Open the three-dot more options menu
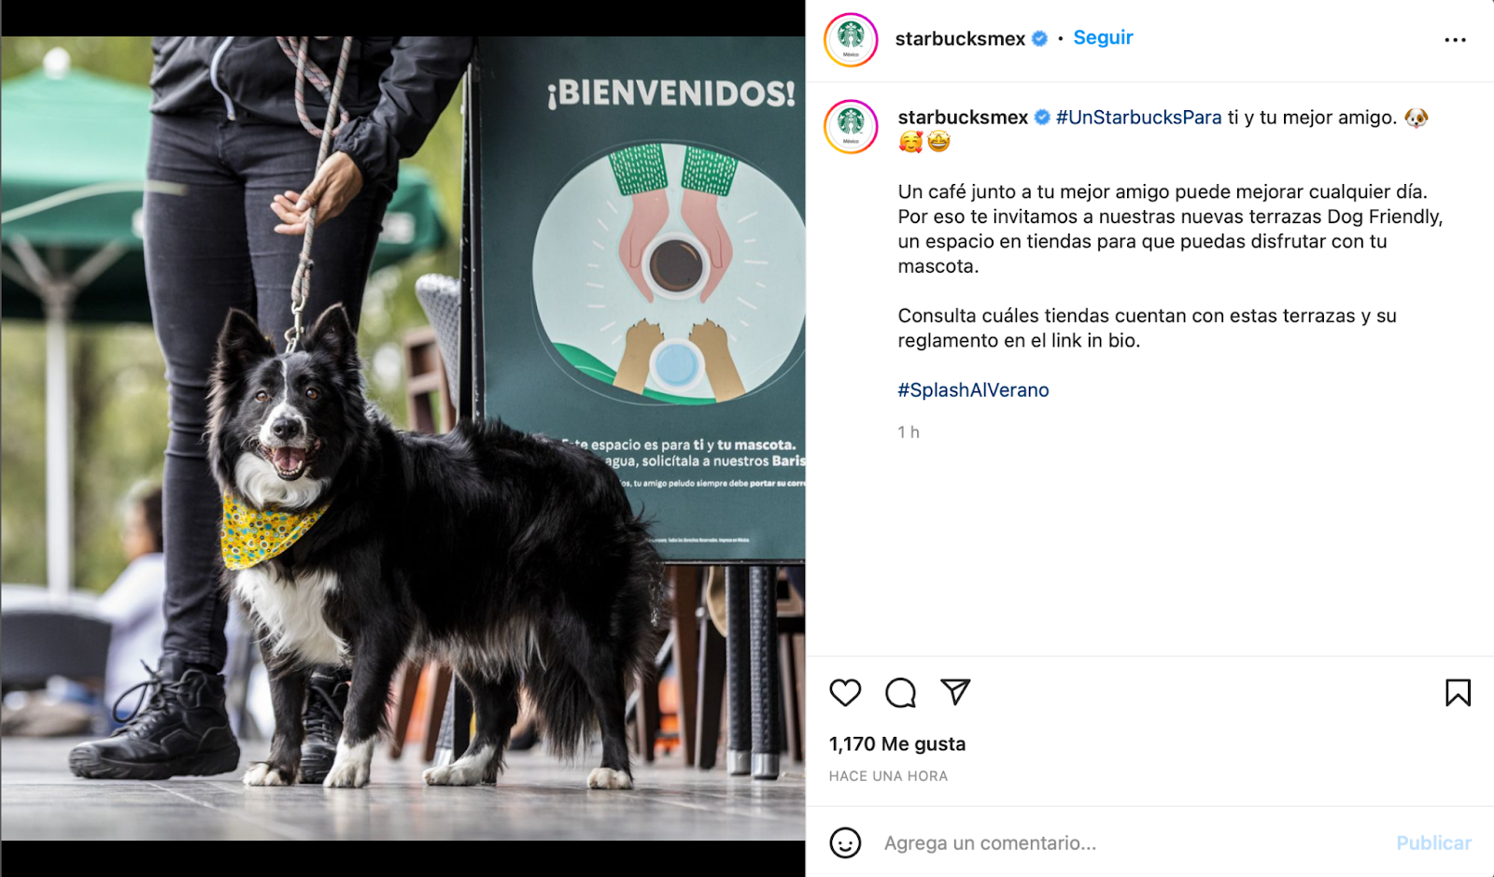The width and height of the screenshot is (1494, 877). (1455, 40)
